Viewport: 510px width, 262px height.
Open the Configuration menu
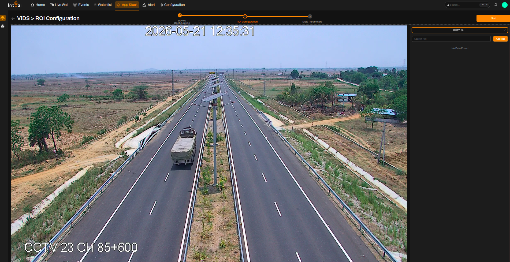(172, 5)
